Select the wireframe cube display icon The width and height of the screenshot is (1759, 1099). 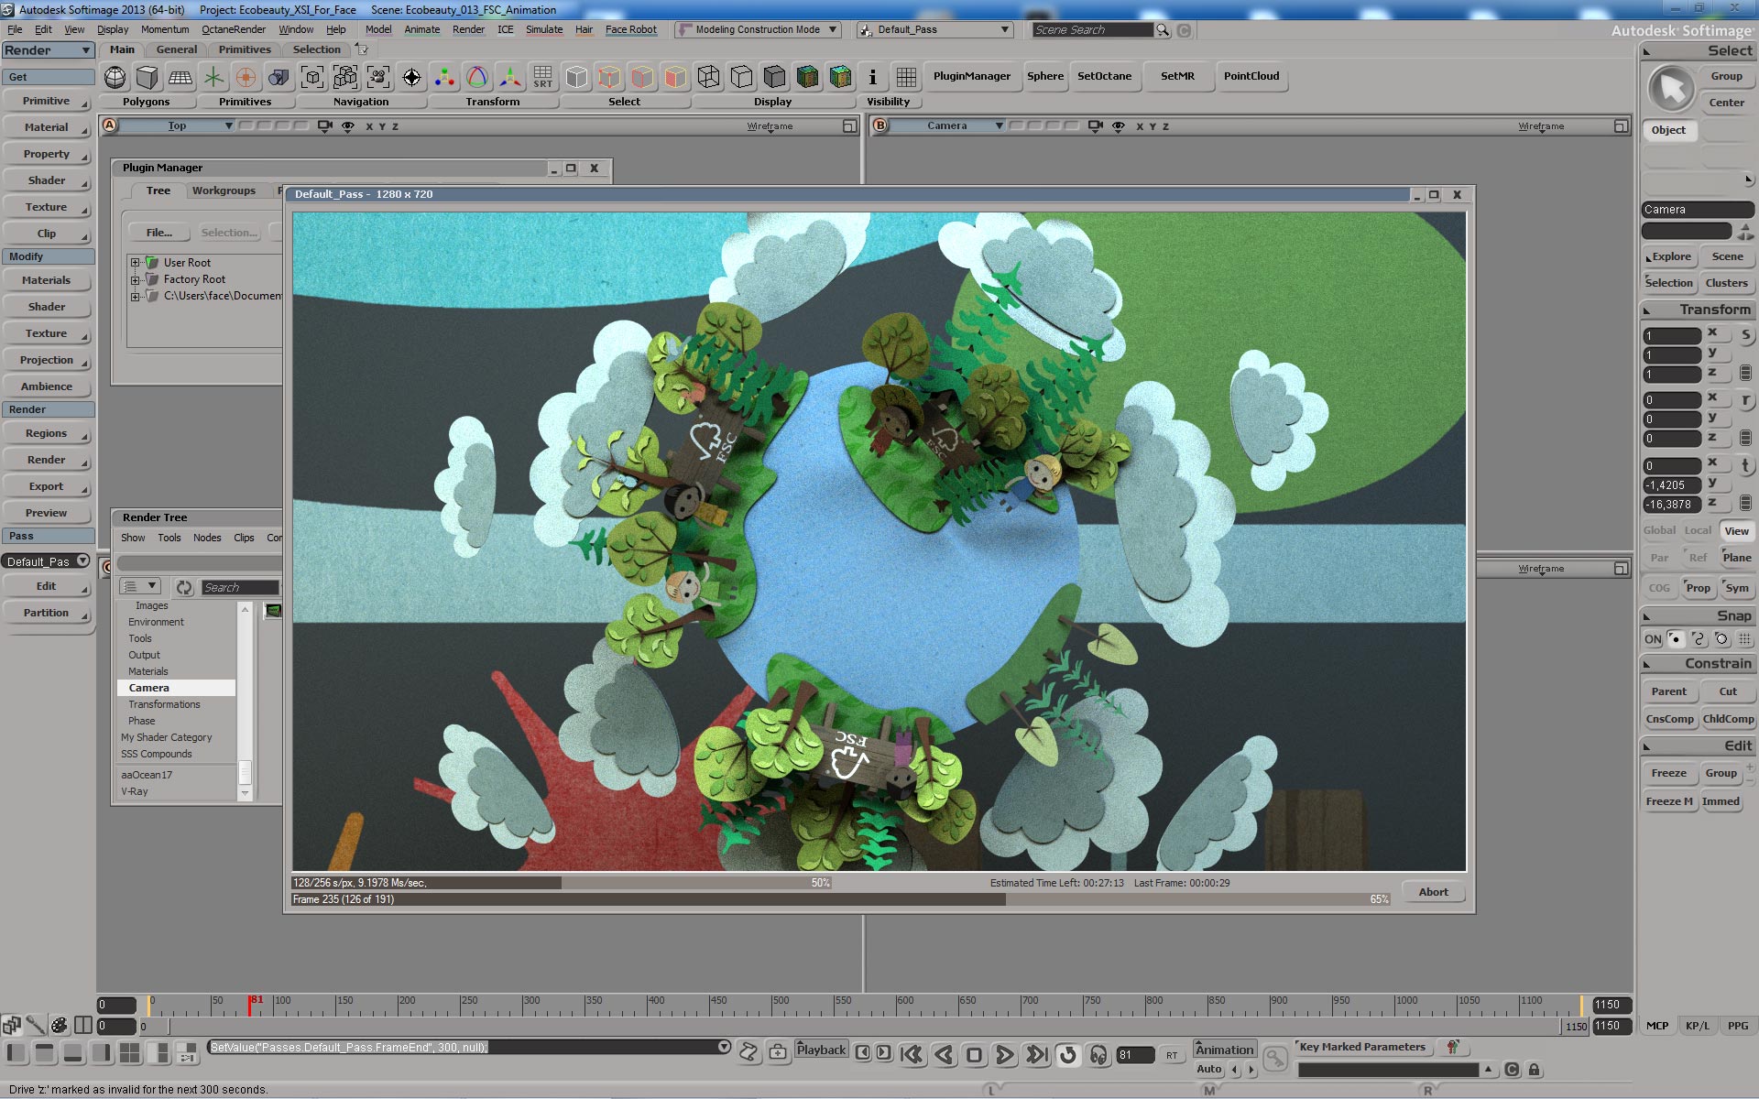(708, 77)
